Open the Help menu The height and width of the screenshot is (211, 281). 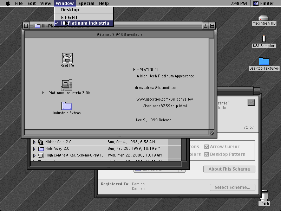coord(104,3)
